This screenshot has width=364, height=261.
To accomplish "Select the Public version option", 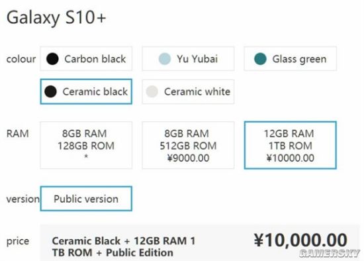I will (86, 199).
